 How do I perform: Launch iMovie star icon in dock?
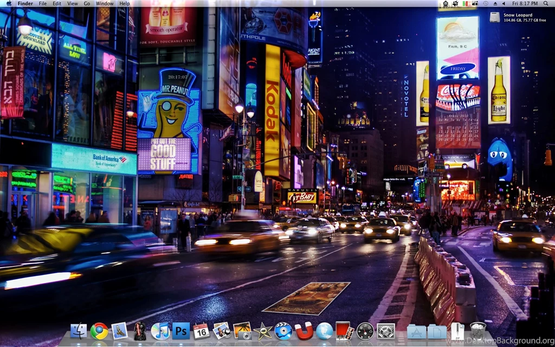(263, 330)
